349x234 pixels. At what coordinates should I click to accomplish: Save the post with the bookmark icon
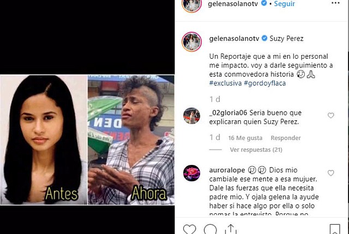(x=335, y=229)
